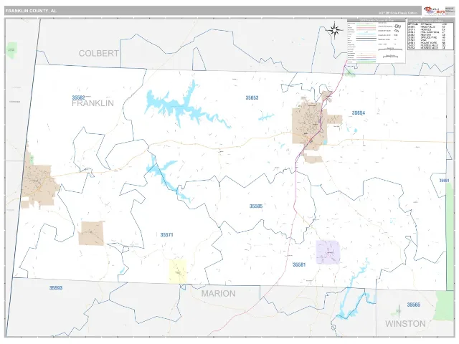The image size is (459, 344).
Task: Click the green area in the southeast corner
Action: pyautogui.click(x=445, y=306)
